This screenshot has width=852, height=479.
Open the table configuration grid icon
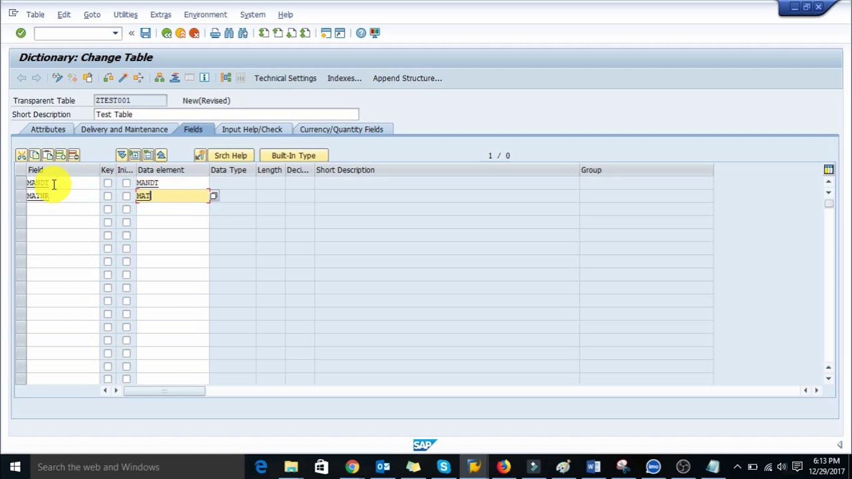(x=829, y=170)
